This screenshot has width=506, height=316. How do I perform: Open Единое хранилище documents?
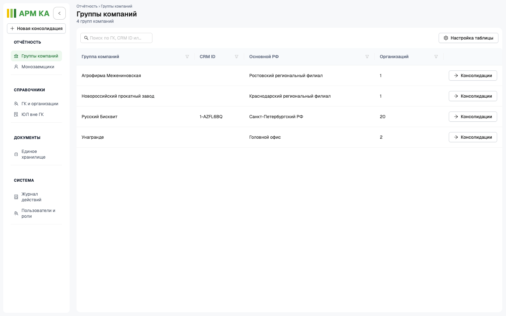[36, 154]
